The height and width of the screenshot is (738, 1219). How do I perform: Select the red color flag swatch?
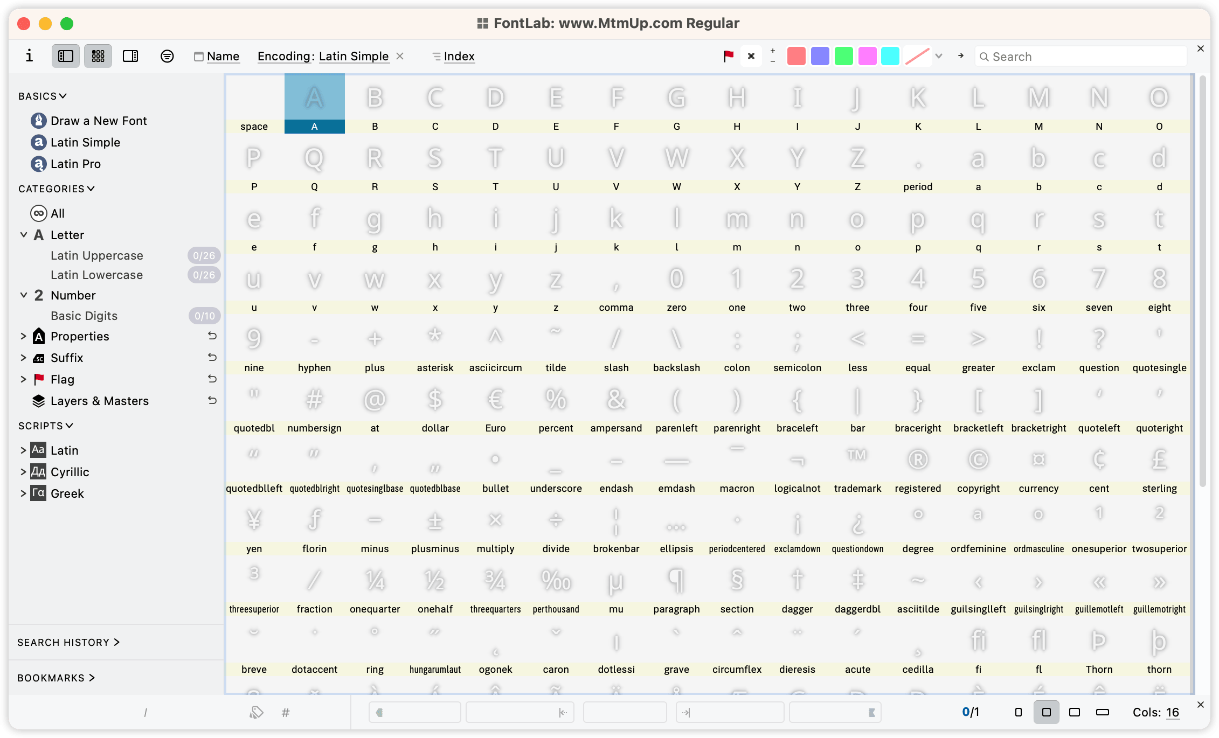796,56
